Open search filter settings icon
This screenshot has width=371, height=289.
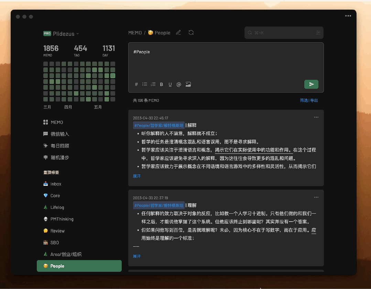(318, 33)
